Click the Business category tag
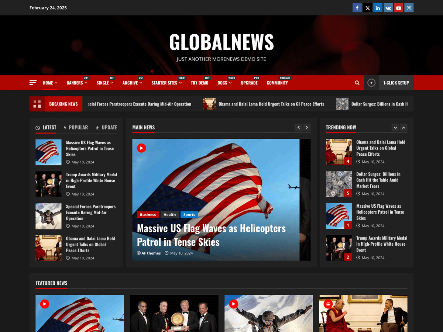Image resolution: width=443 pixels, height=332 pixels. [x=148, y=215]
